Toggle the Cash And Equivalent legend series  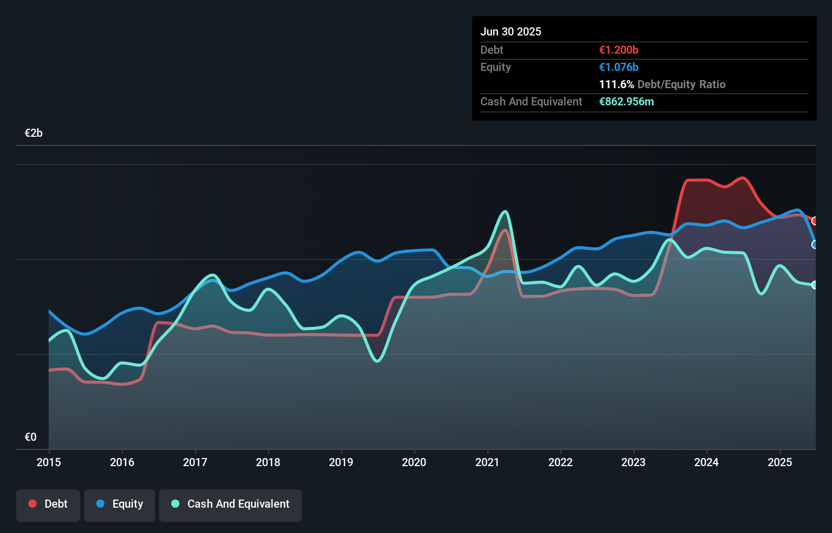[231, 504]
